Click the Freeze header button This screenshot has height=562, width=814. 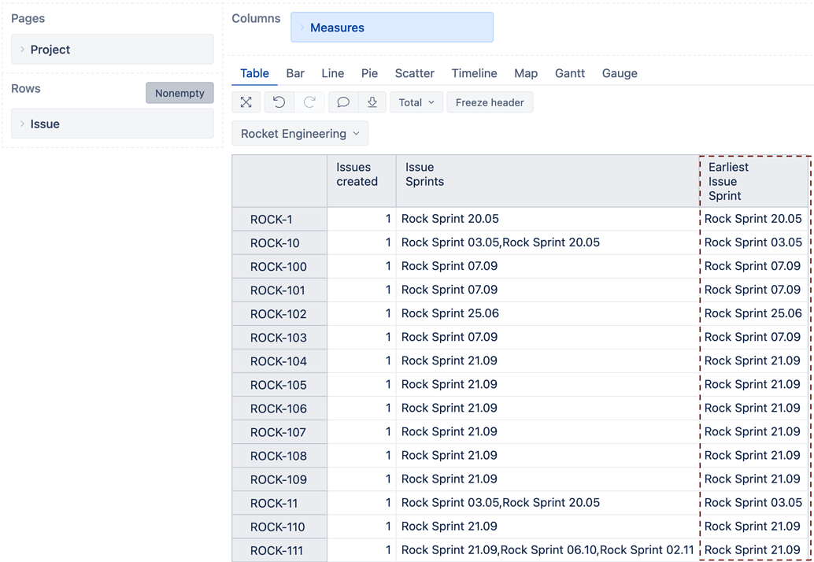tap(490, 102)
